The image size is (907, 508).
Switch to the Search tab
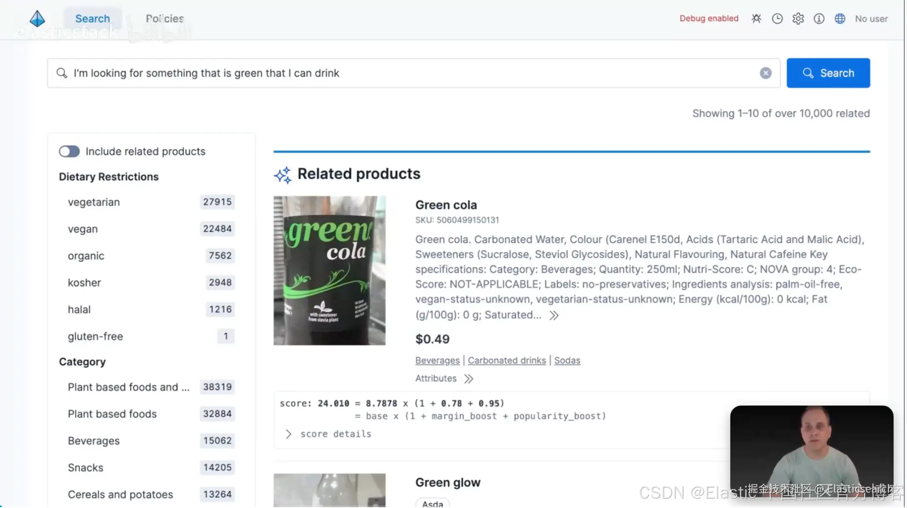(x=92, y=19)
